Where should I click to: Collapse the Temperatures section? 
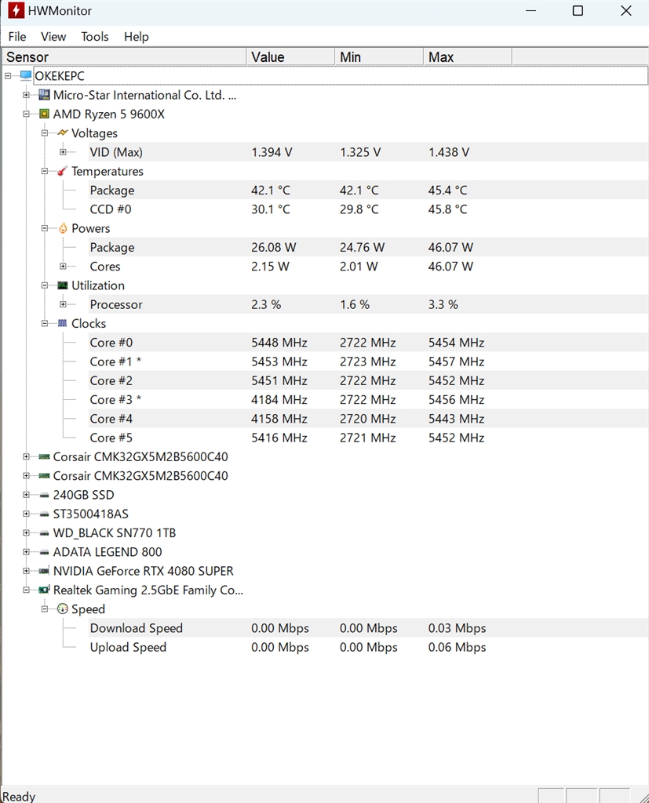pyautogui.click(x=45, y=171)
